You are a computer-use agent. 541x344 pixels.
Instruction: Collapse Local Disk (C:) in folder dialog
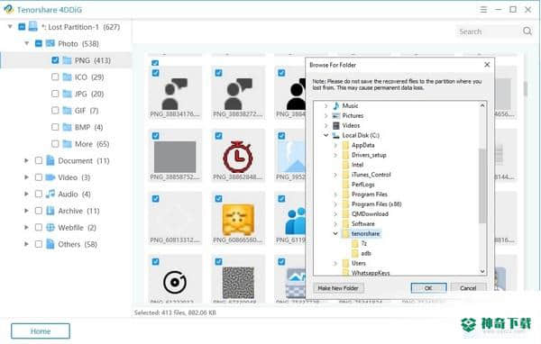point(326,135)
